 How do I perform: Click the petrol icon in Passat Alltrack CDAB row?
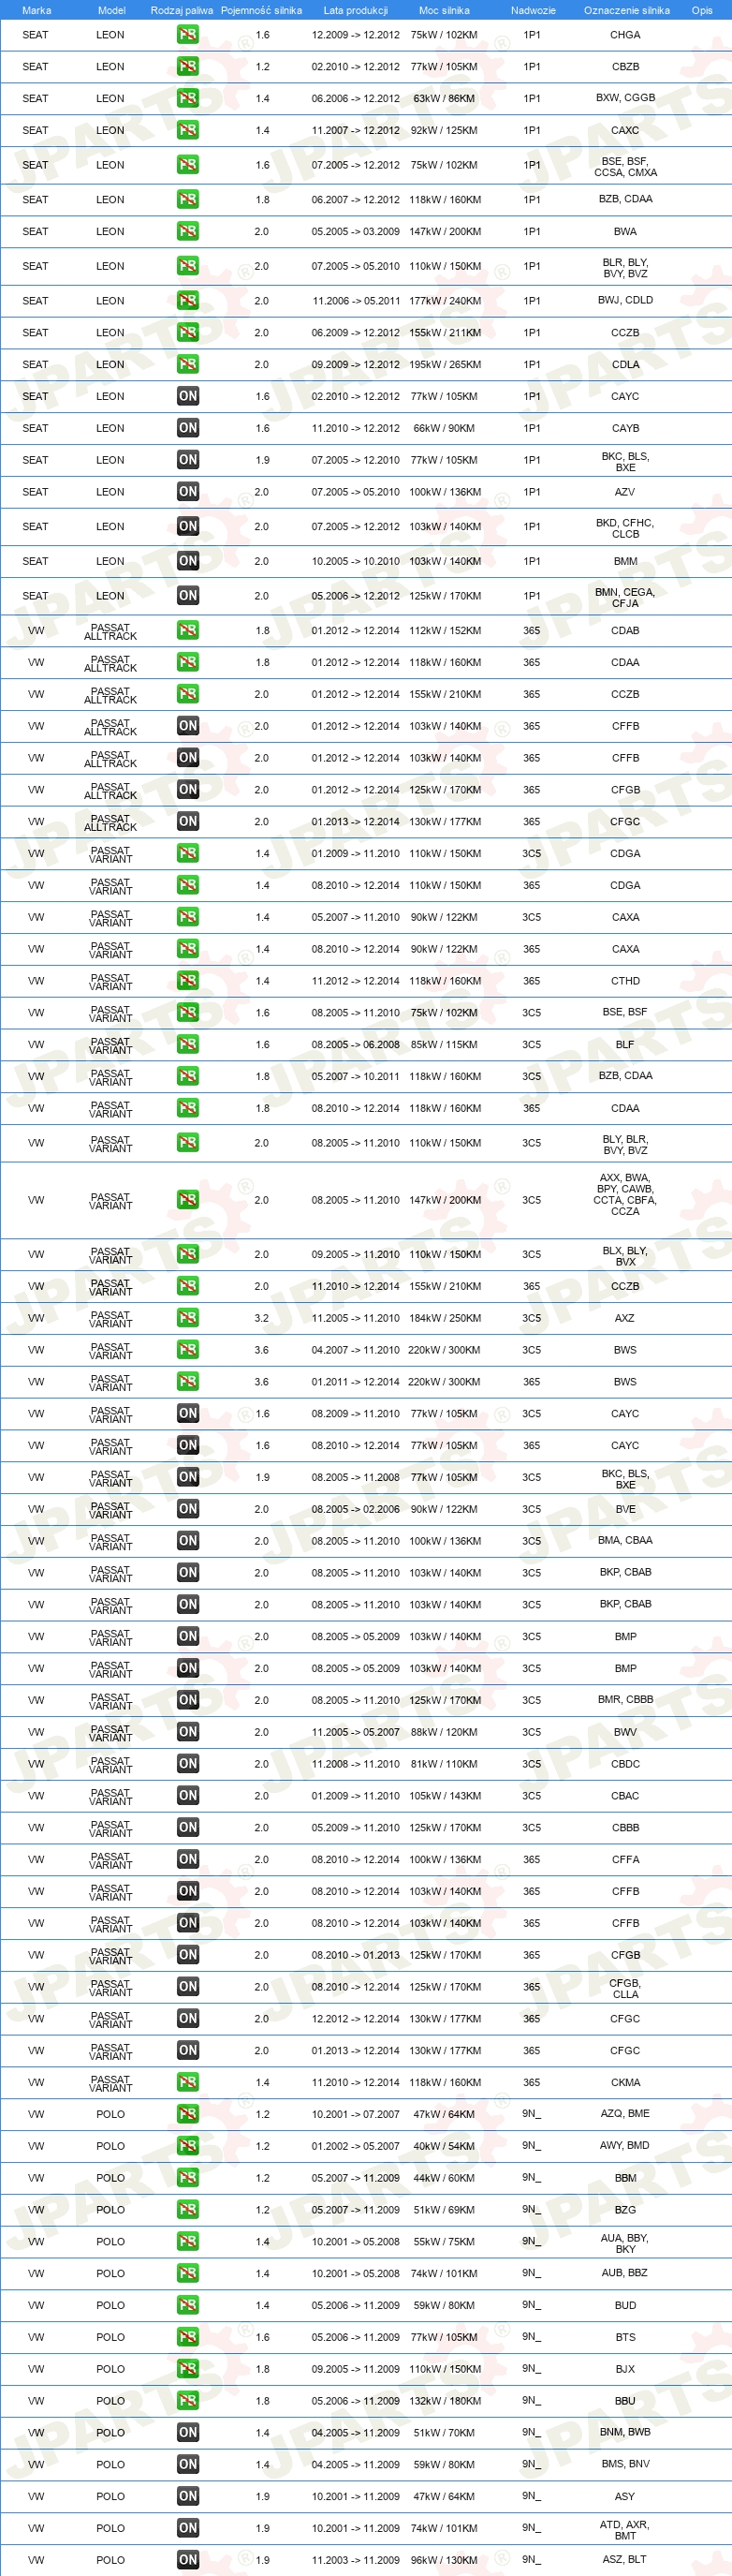coord(188,631)
